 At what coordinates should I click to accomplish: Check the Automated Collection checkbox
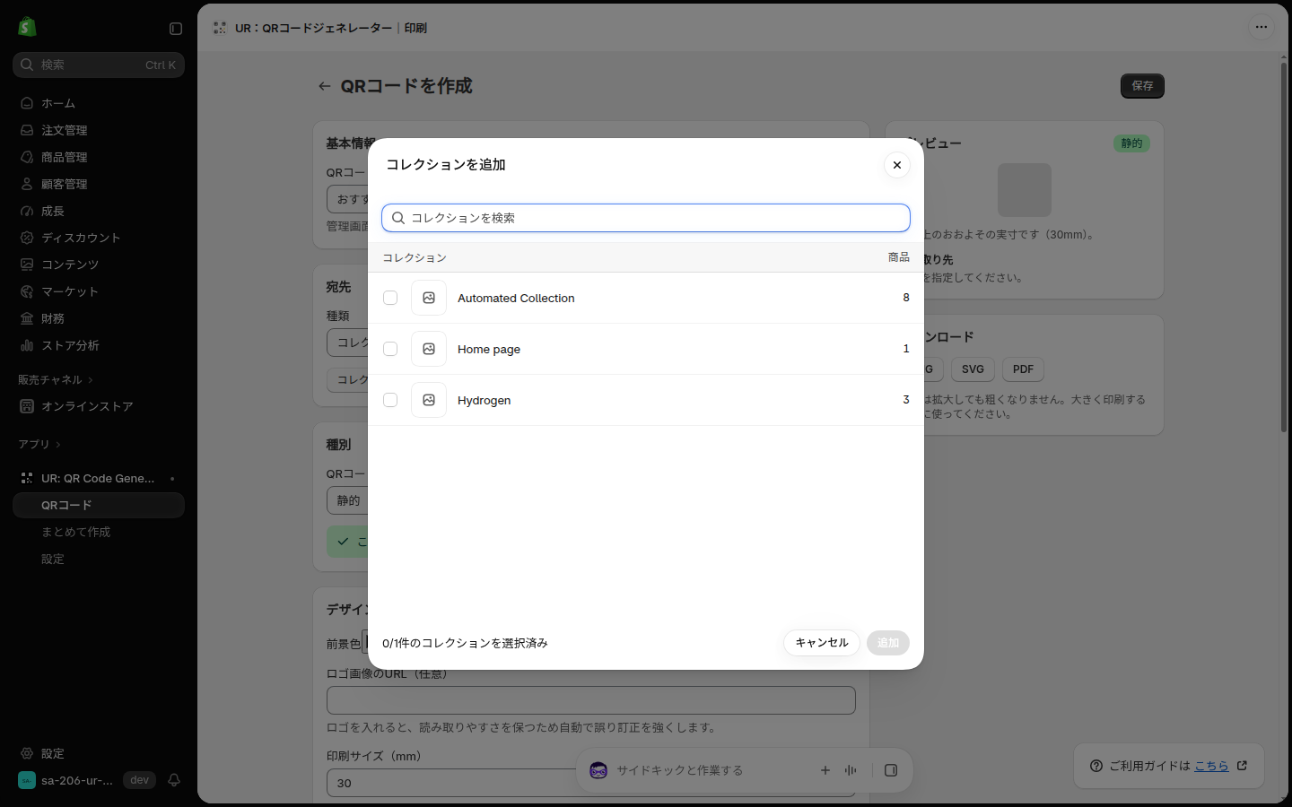click(x=390, y=298)
